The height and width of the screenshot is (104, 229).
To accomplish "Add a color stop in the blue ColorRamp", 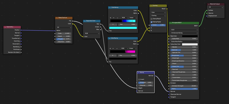I will 111,18.
